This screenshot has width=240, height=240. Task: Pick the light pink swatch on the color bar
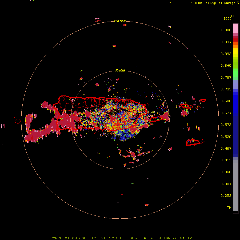235,28
